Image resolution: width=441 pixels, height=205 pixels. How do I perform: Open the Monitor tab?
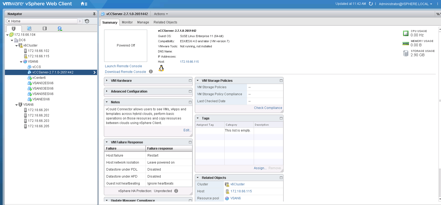coord(127,22)
